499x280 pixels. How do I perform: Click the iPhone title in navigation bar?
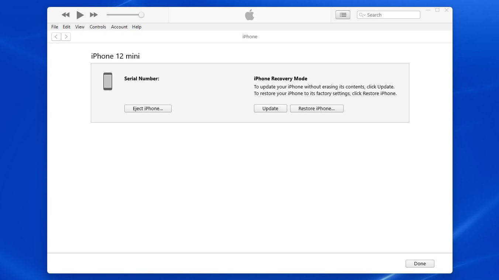[x=250, y=36]
